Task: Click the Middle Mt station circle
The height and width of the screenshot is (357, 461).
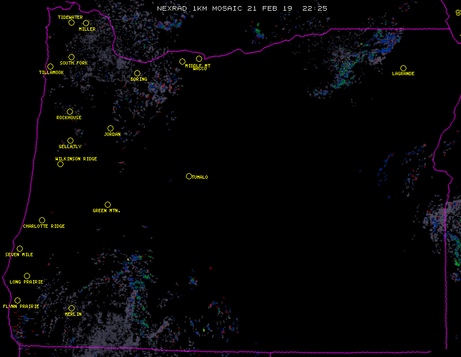Action: click(x=182, y=62)
